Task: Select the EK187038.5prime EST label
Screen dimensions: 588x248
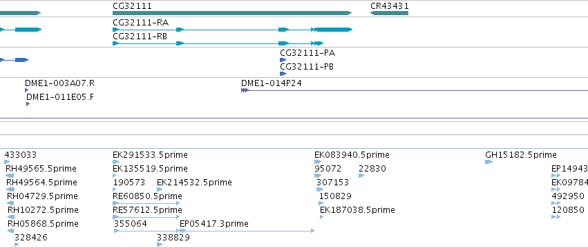Action: tap(357, 210)
